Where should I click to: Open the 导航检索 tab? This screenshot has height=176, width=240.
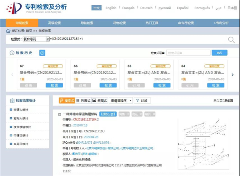(x=87, y=23)
